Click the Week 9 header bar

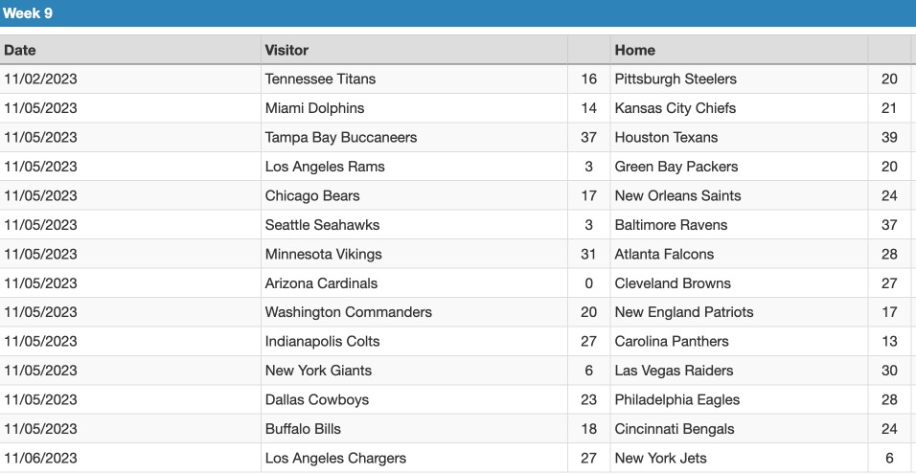(458, 12)
